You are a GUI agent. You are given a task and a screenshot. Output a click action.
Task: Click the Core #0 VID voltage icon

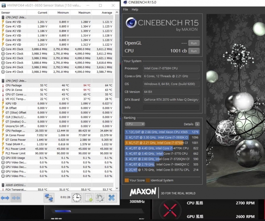click(3, 22)
